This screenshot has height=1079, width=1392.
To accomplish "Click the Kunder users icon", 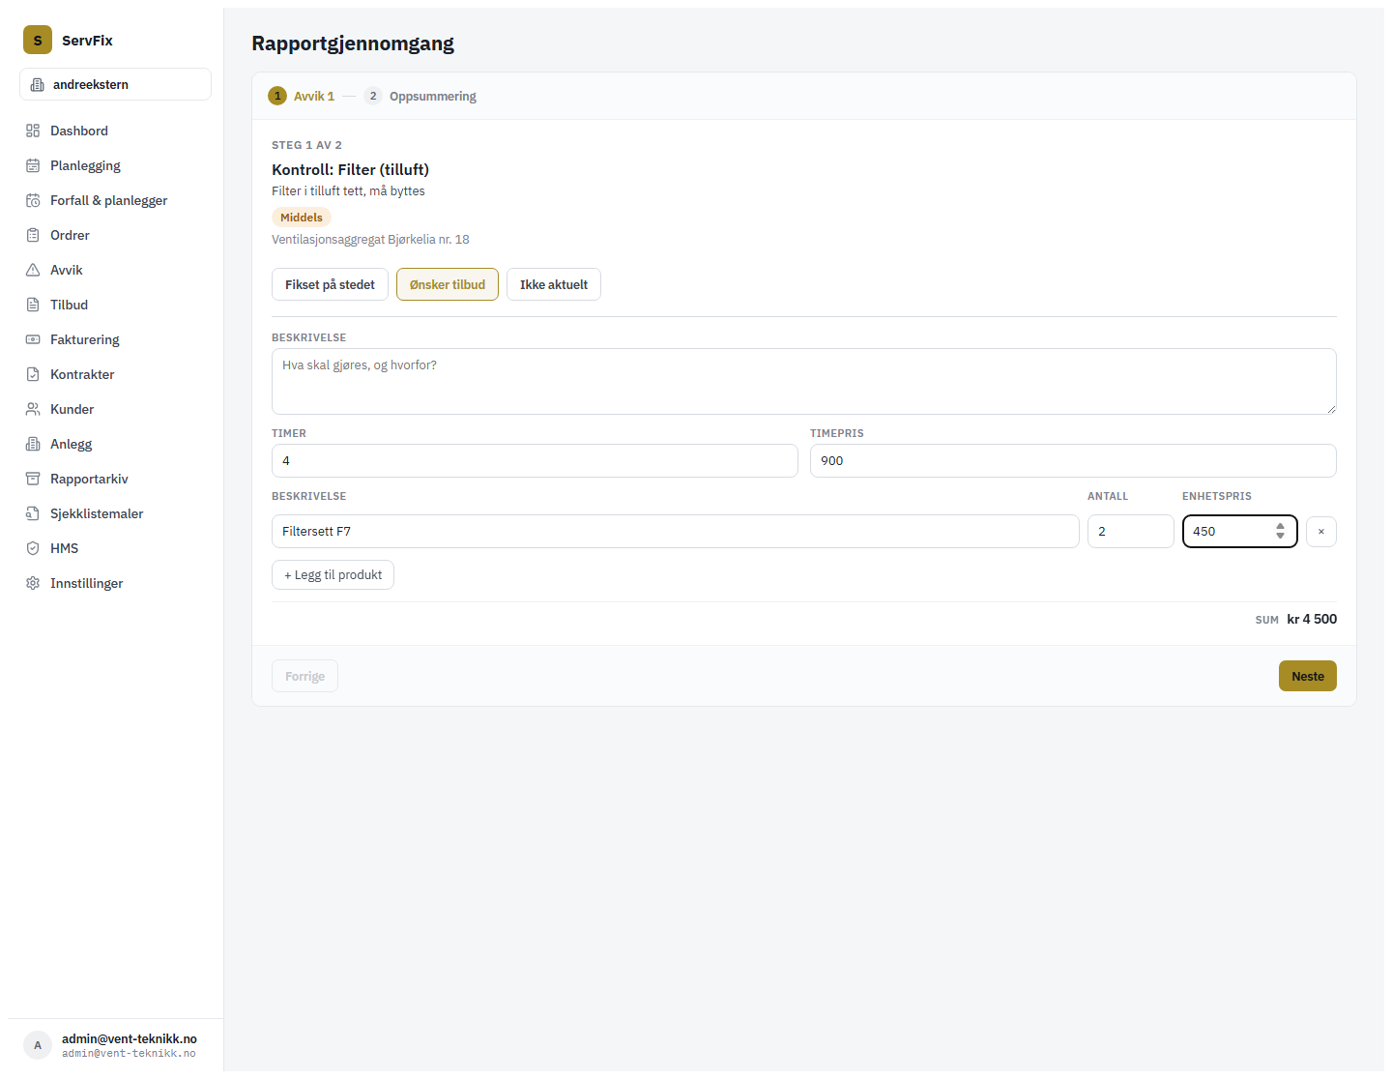I will 33,409.
